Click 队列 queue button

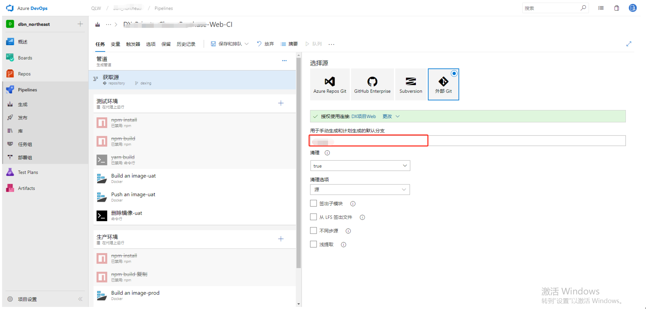pyautogui.click(x=313, y=44)
